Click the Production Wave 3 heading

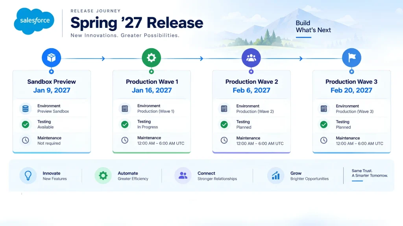(351, 82)
